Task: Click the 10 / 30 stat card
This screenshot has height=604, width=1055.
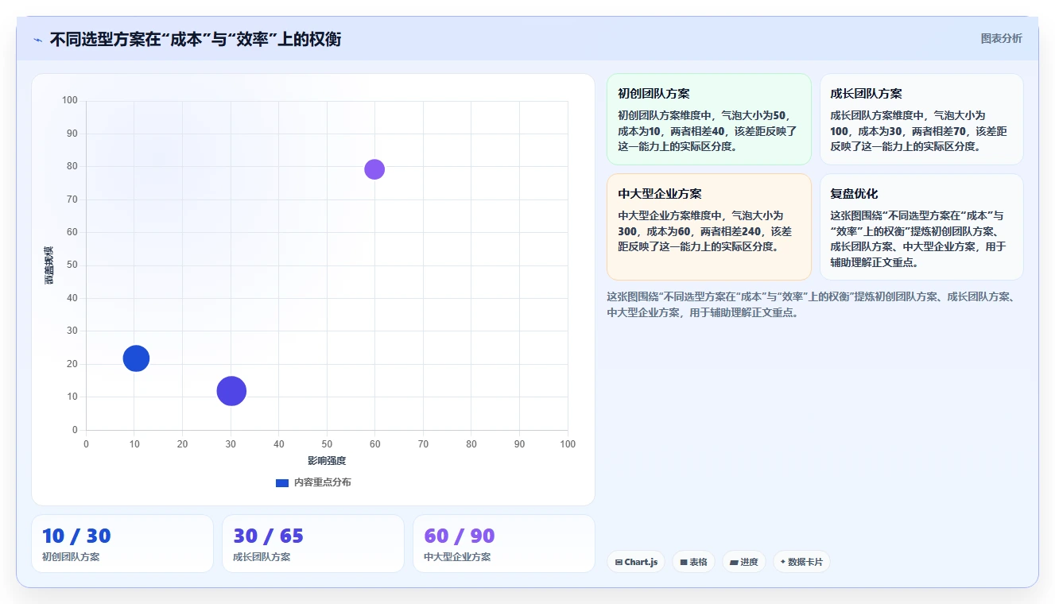Action: (x=122, y=544)
